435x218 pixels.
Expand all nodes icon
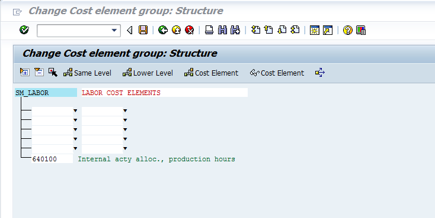click(25, 73)
